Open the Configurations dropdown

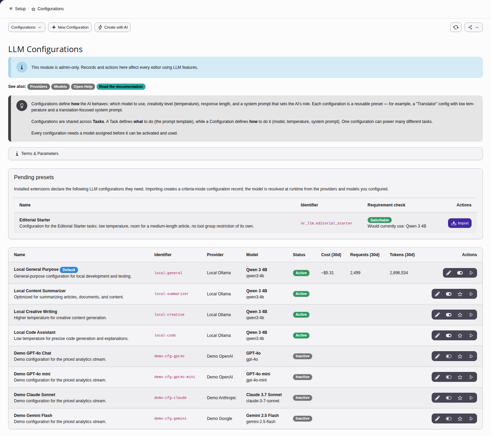(x=27, y=27)
